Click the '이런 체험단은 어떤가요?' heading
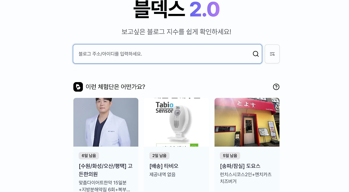 (x=115, y=87)
